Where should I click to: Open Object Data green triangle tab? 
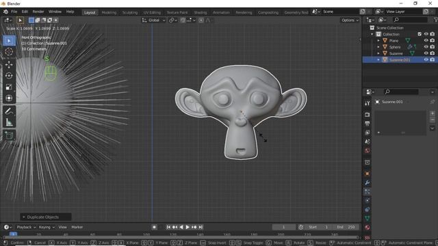[368, 219]
